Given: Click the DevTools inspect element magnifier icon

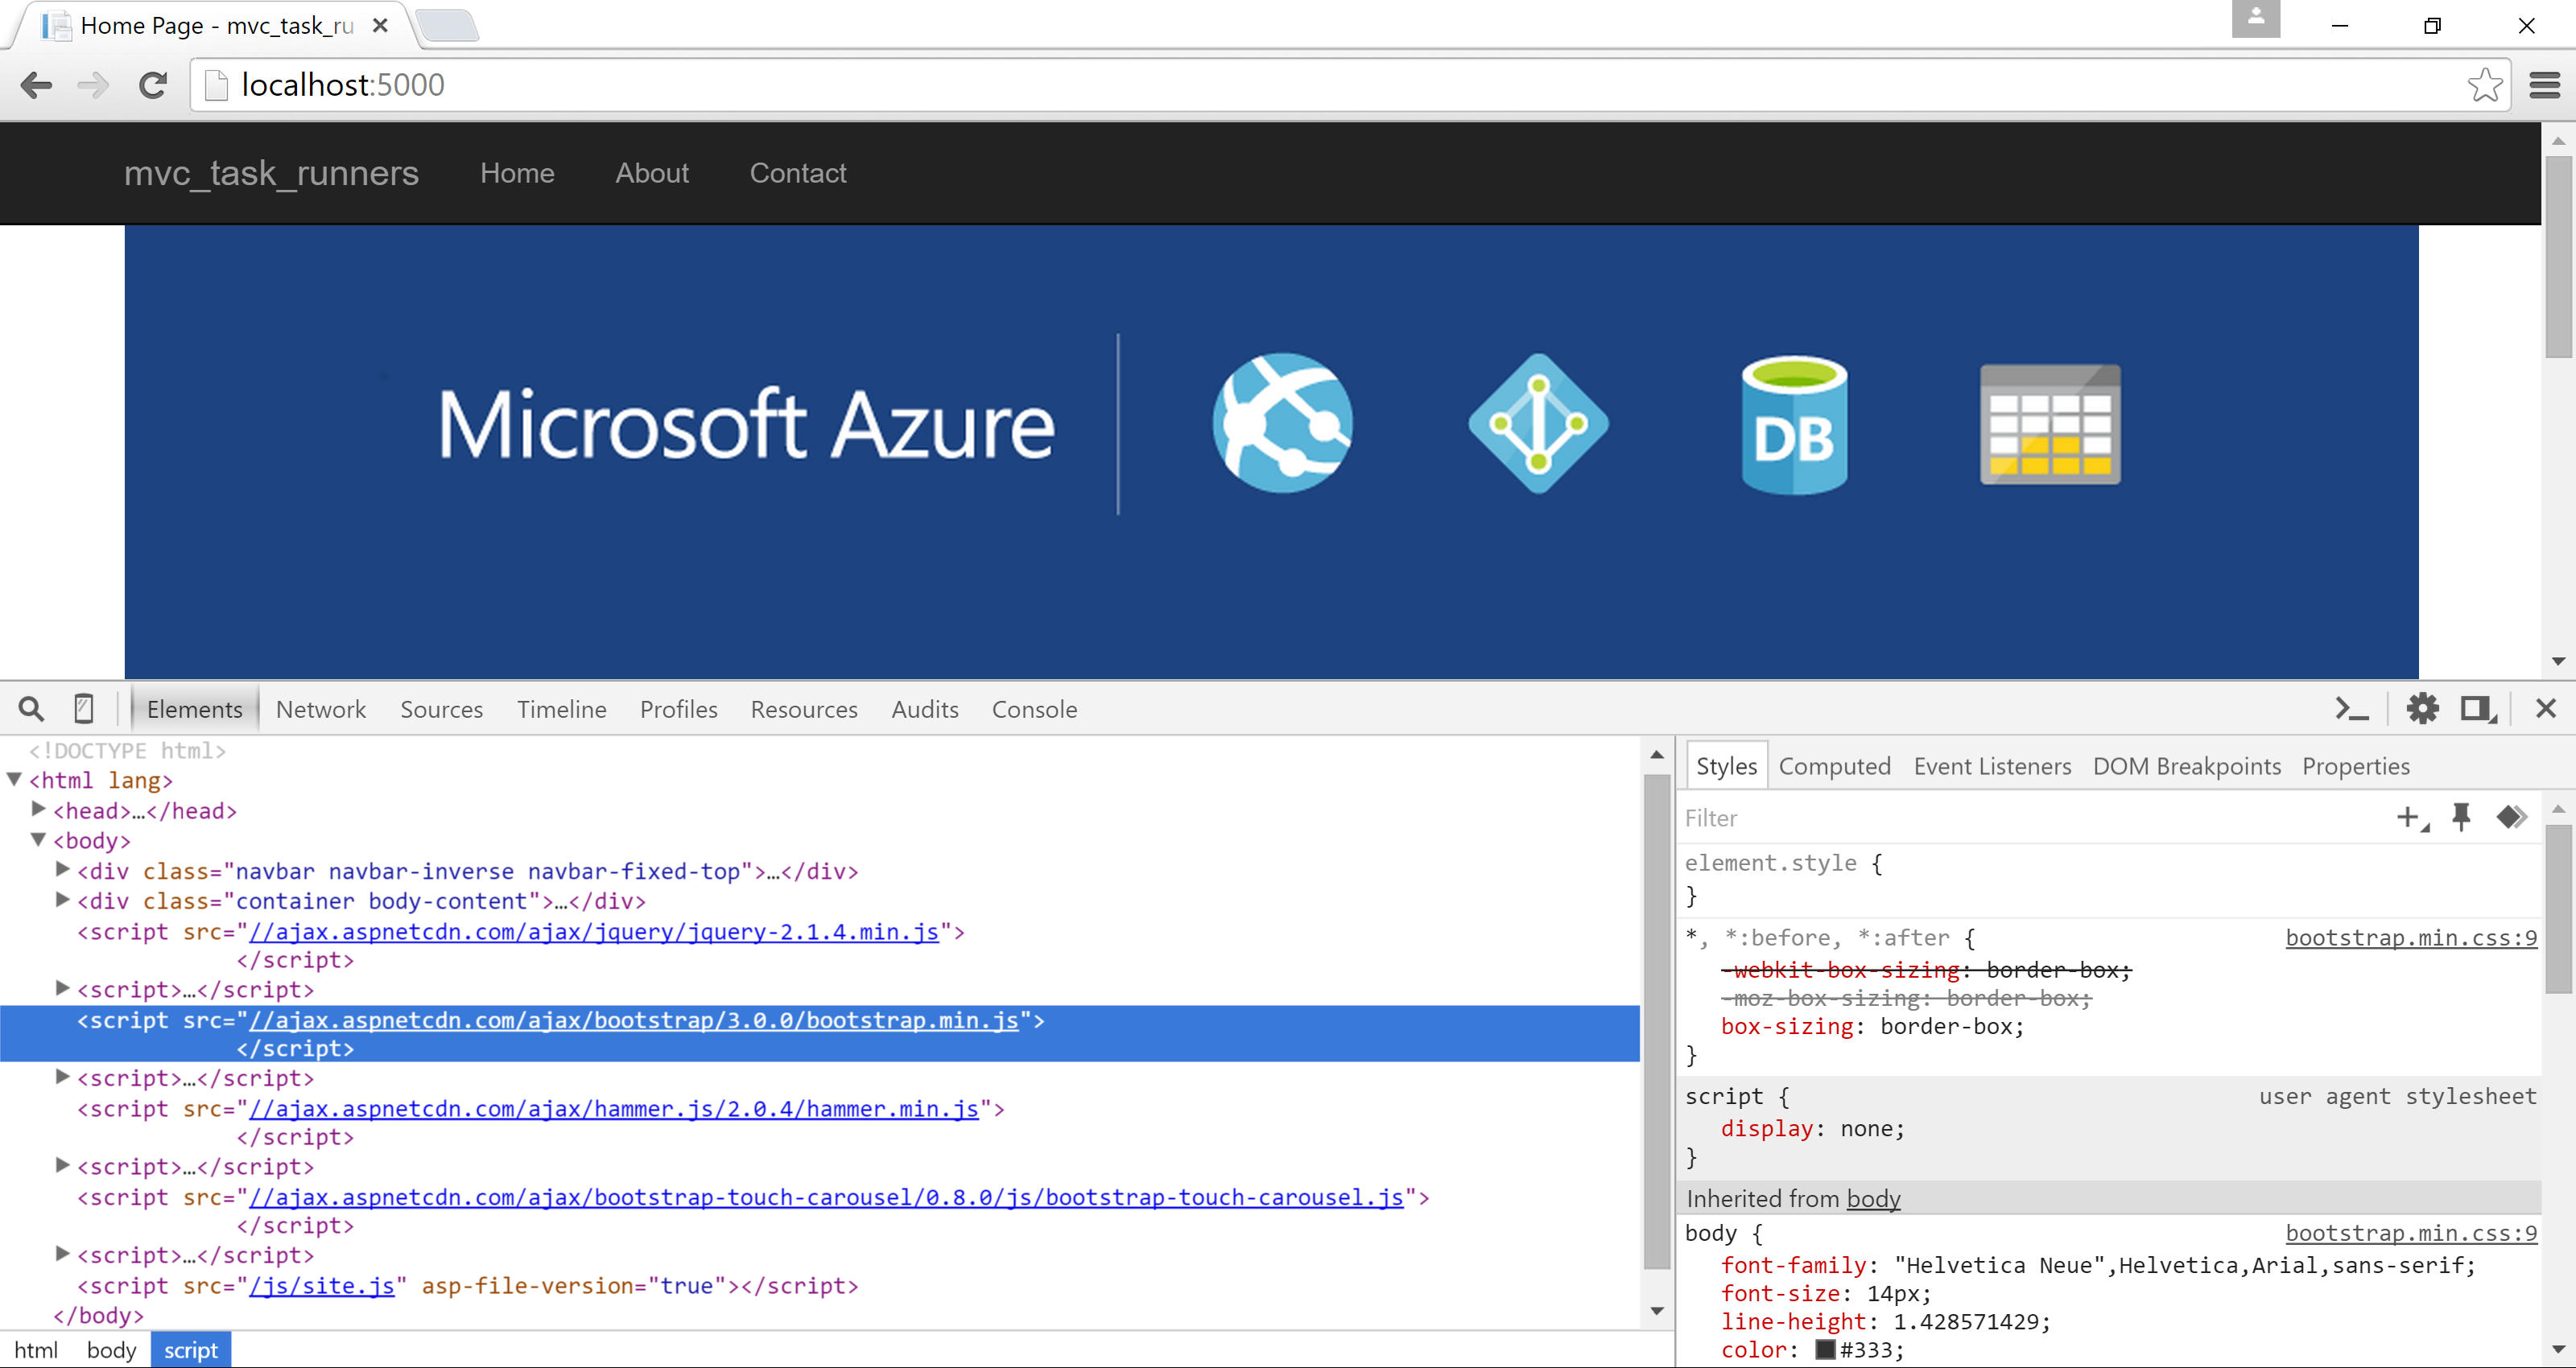Looking at the screenshot, I should coord(31,709).
